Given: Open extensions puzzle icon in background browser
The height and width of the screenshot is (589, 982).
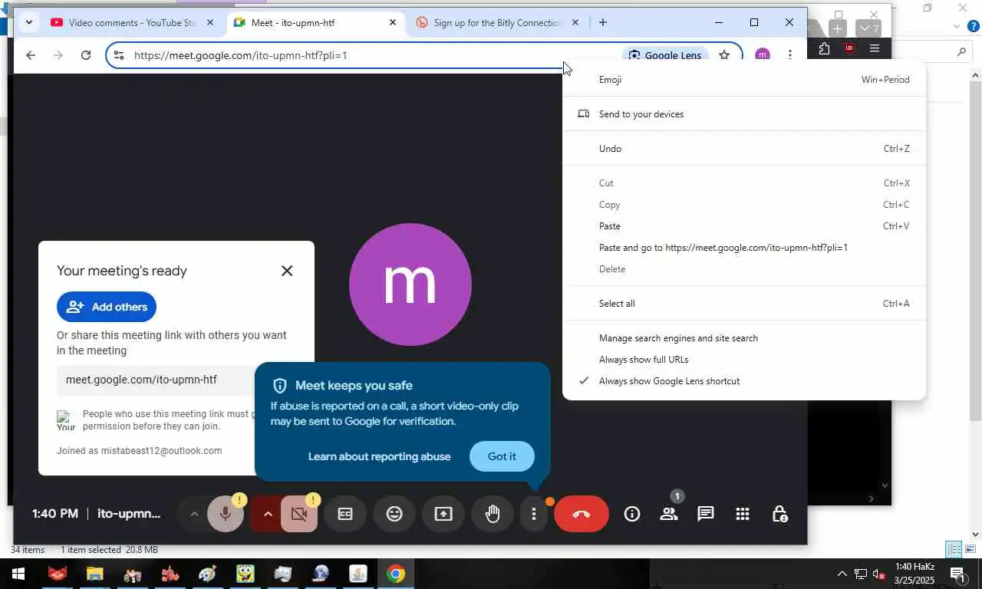Looking at the screenshot, I should tap(824, 48).
